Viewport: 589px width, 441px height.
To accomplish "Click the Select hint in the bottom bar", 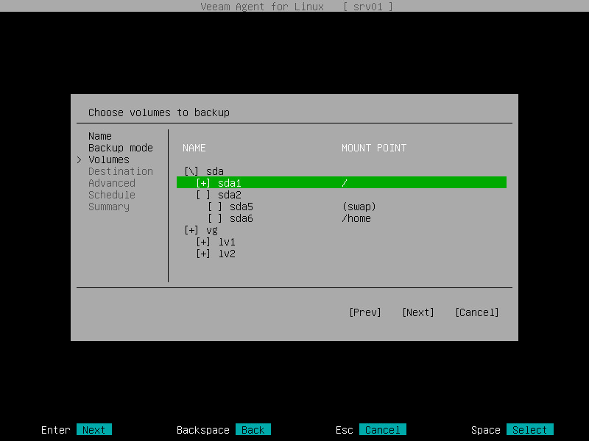I will tap(529, 430).
